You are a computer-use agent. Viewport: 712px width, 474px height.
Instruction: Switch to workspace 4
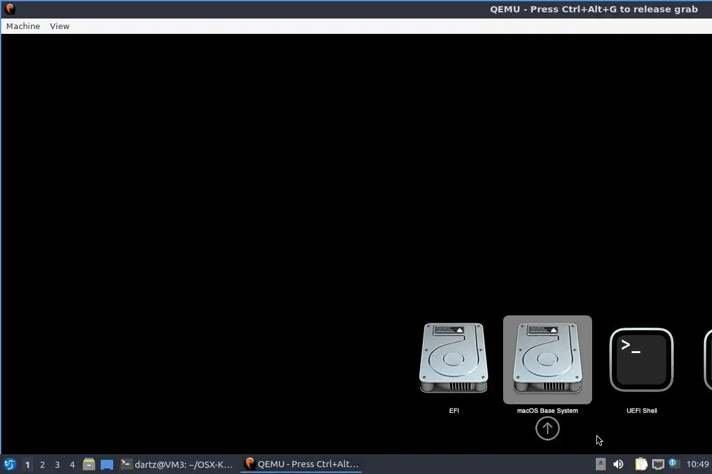(72, 465)
